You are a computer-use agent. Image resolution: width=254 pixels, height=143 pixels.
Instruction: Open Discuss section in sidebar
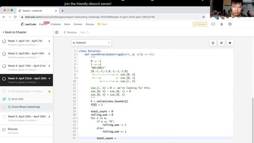(13, 129)
